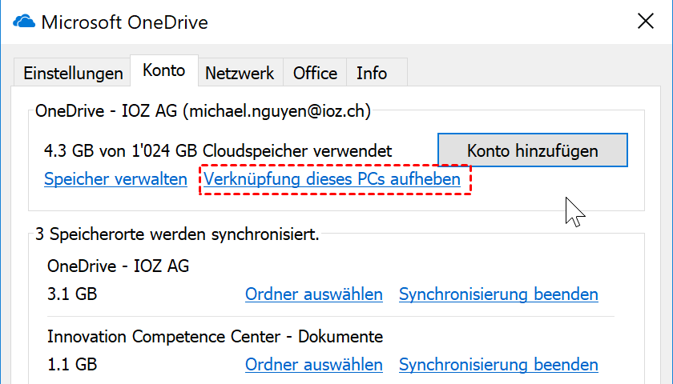The height and width of the screenshot is (384, 673).
Task: Show the Info tab
Action: point(372,74)
